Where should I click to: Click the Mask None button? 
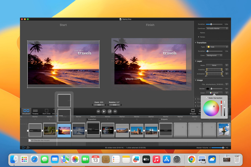(x=214, y=65)
